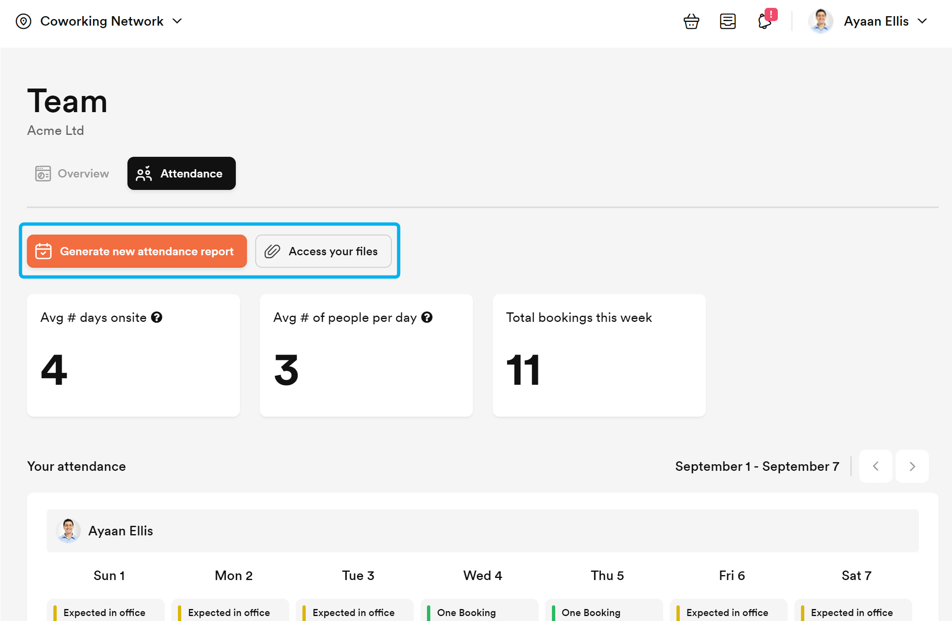
Task: Click Generate new attendance report button
Action: click(137, 251)
